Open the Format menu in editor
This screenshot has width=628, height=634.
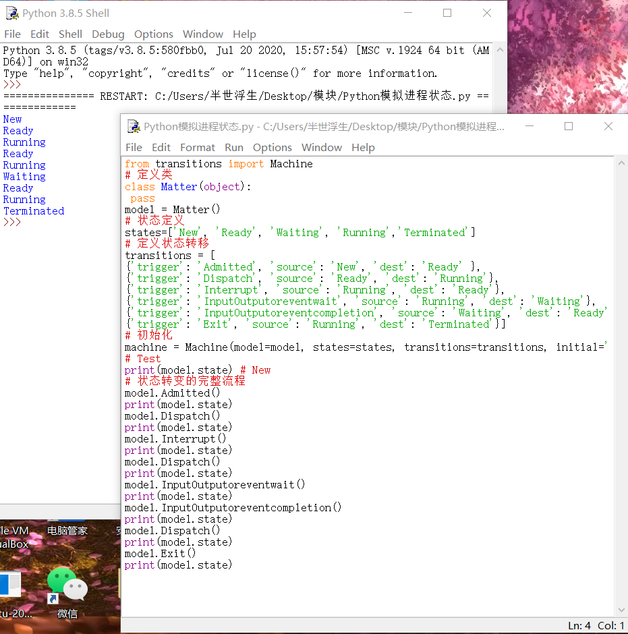click(198, 147)
